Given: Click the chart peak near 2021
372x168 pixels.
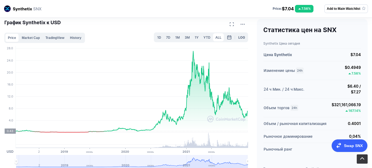Looking at the screenshot, I should [193, 51].
